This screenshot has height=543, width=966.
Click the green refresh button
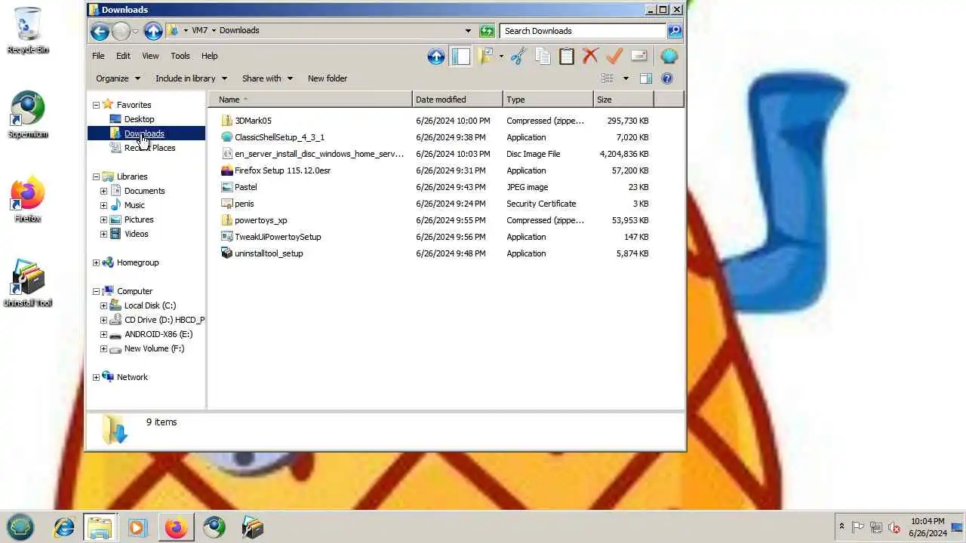487,31
